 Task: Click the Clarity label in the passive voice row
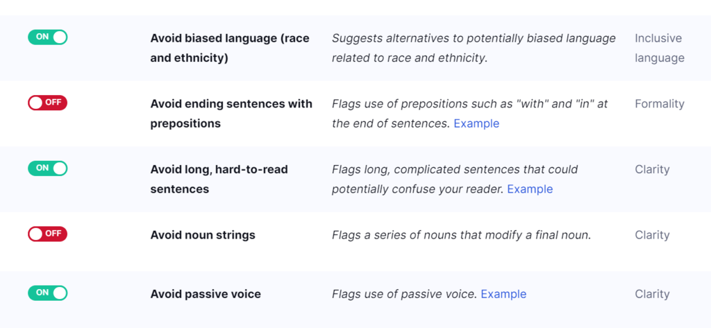tap(652, 294)
